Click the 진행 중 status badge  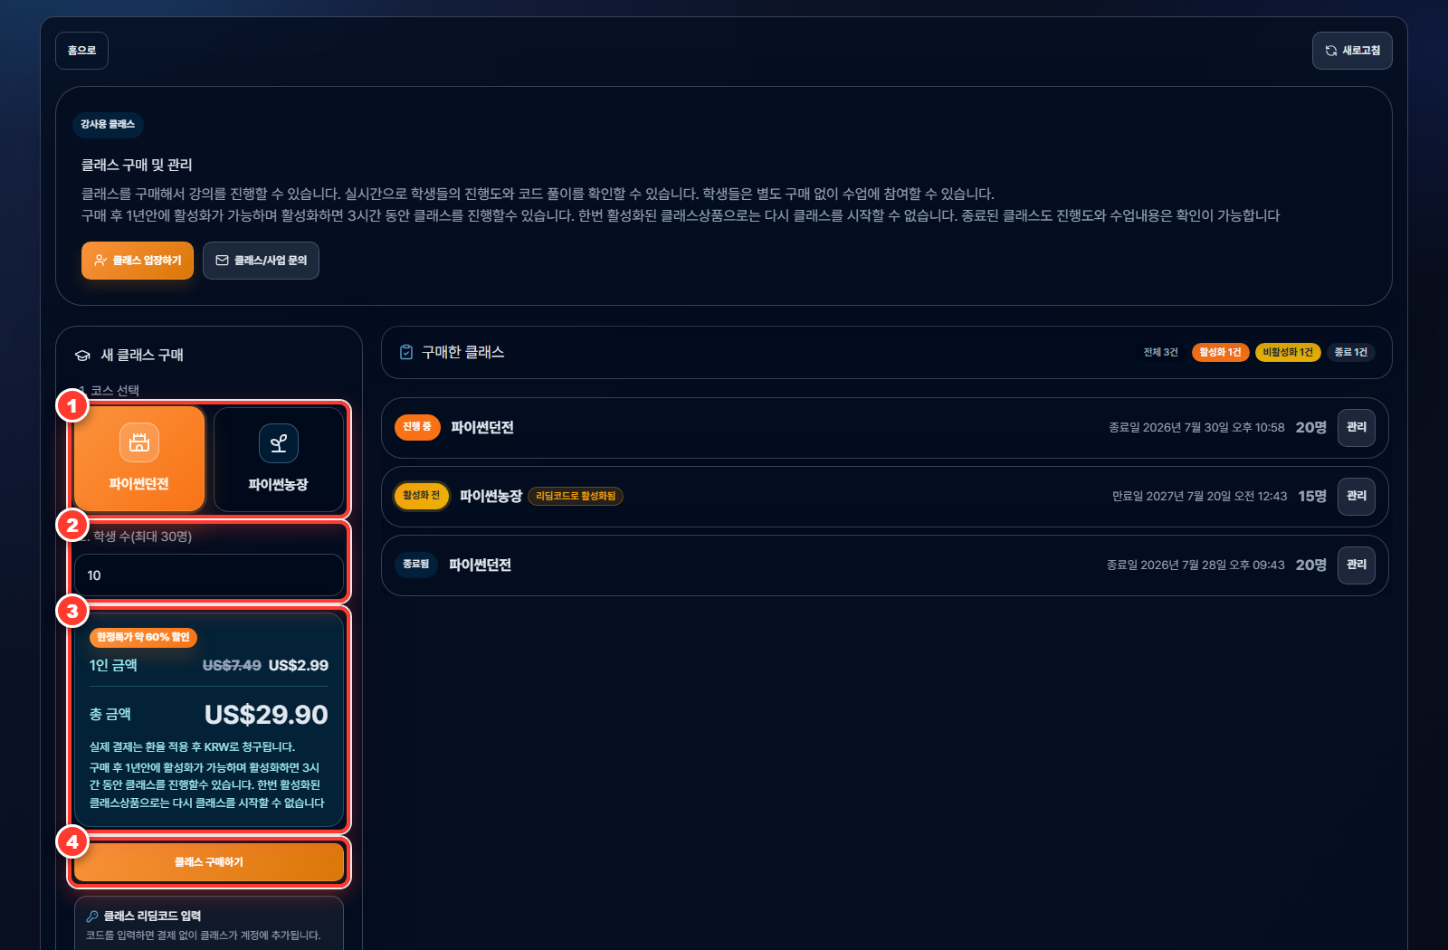(x=417, y=426)
